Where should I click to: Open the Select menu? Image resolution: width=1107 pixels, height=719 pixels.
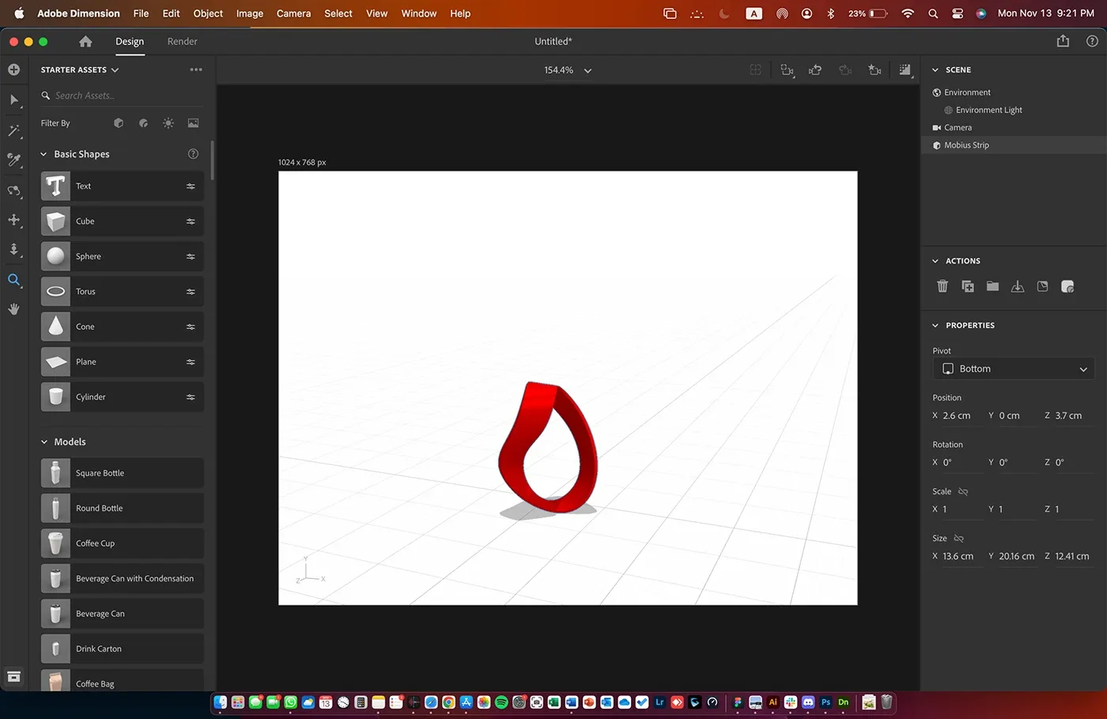[x=338, y=13]
